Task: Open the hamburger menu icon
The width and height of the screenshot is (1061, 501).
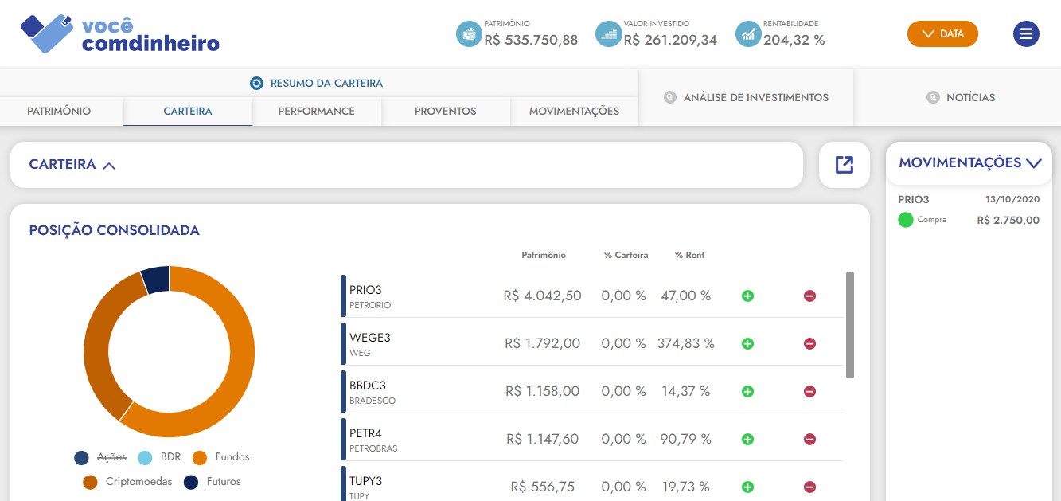Action: tap(1026, 33)
